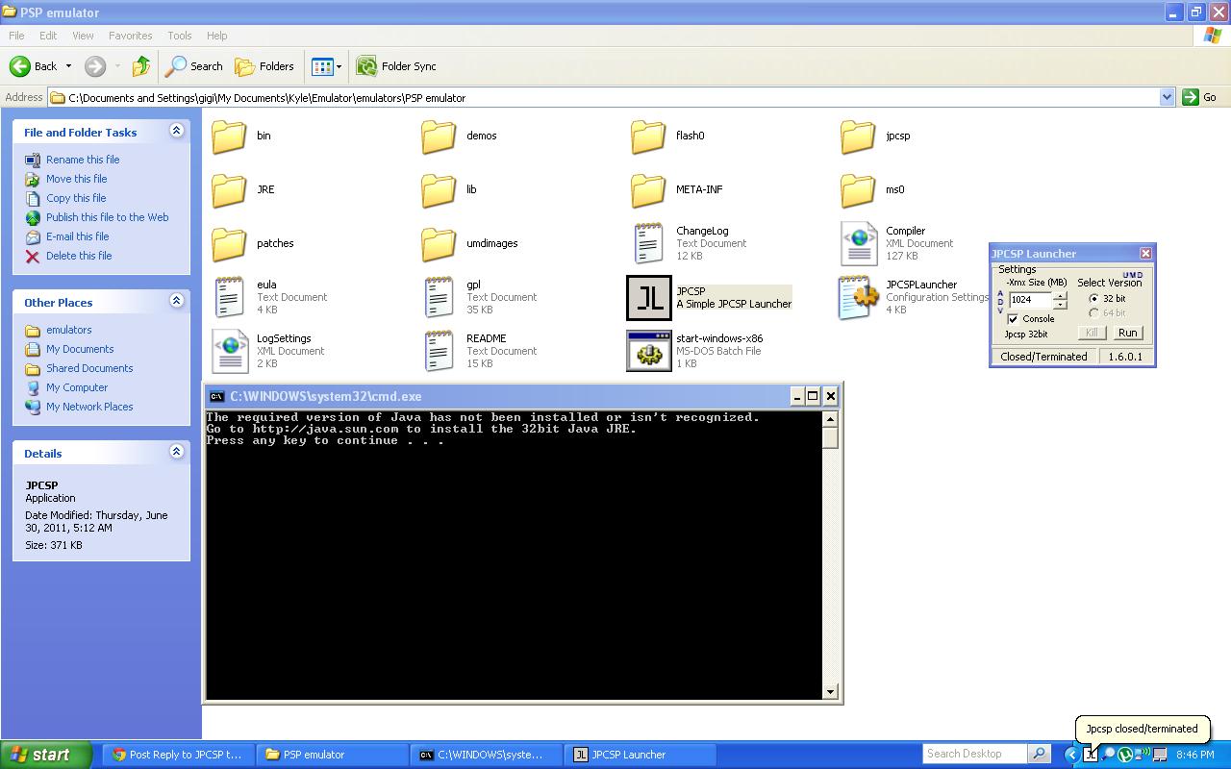
Task: Collapse the File and Folder Tasks panel
Action: click(x=176, y=131)
